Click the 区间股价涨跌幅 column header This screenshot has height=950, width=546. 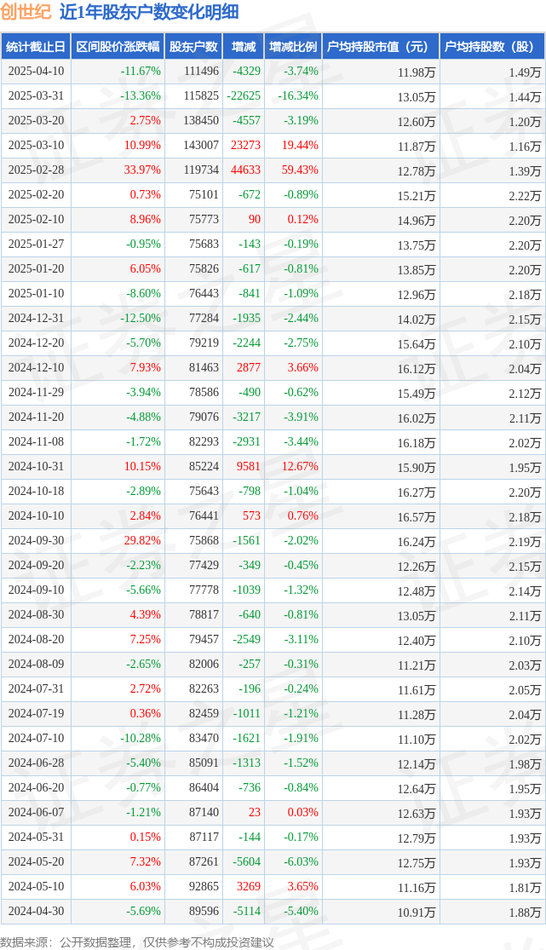118,47
